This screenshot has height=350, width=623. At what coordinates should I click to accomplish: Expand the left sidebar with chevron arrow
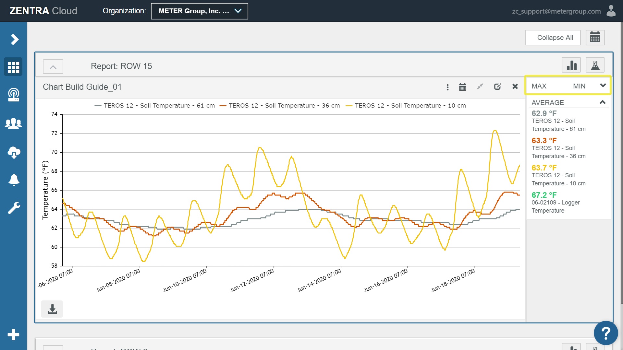click(14, 40)
